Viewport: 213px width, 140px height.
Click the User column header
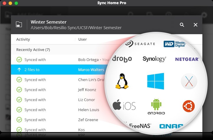click(82, 39)
